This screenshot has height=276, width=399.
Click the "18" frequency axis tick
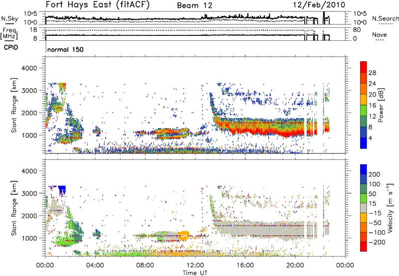tap(33, 30)
